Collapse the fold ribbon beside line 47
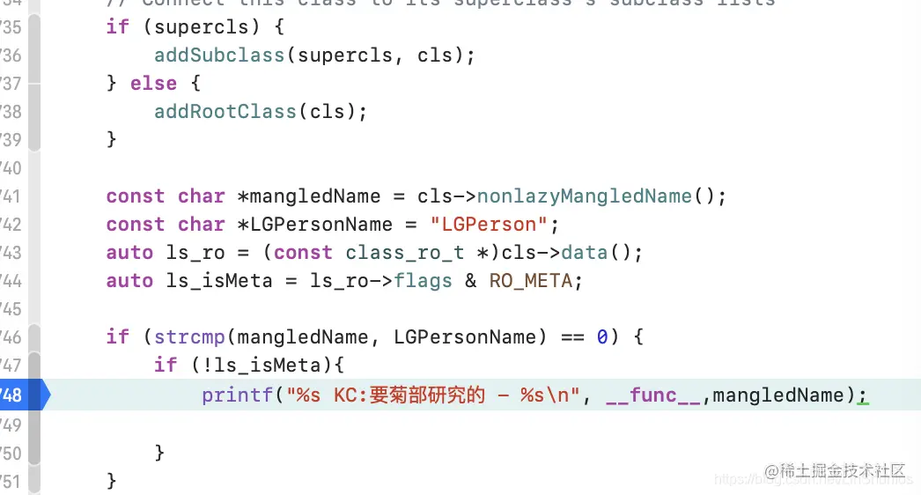Image resolution: width=921 pixels, height=495 pixels. (x=34, y=366)
